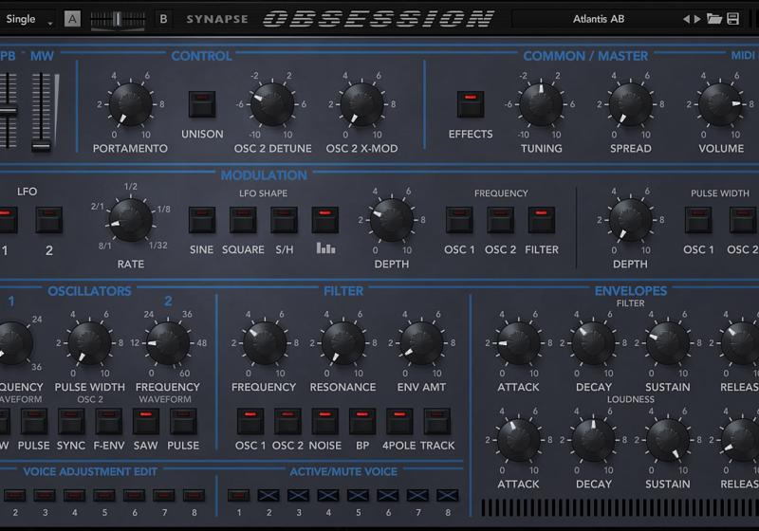Click the Obsession logo title
This screenshot has height=531, width=759.
[379, 19]
